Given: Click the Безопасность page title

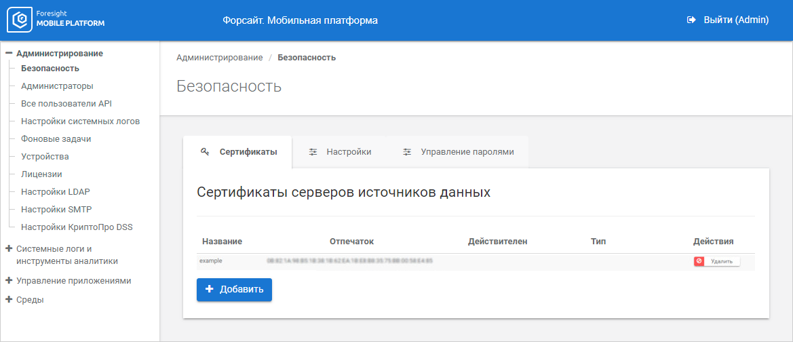Looking at the screenshot, I should click(229, 86).
